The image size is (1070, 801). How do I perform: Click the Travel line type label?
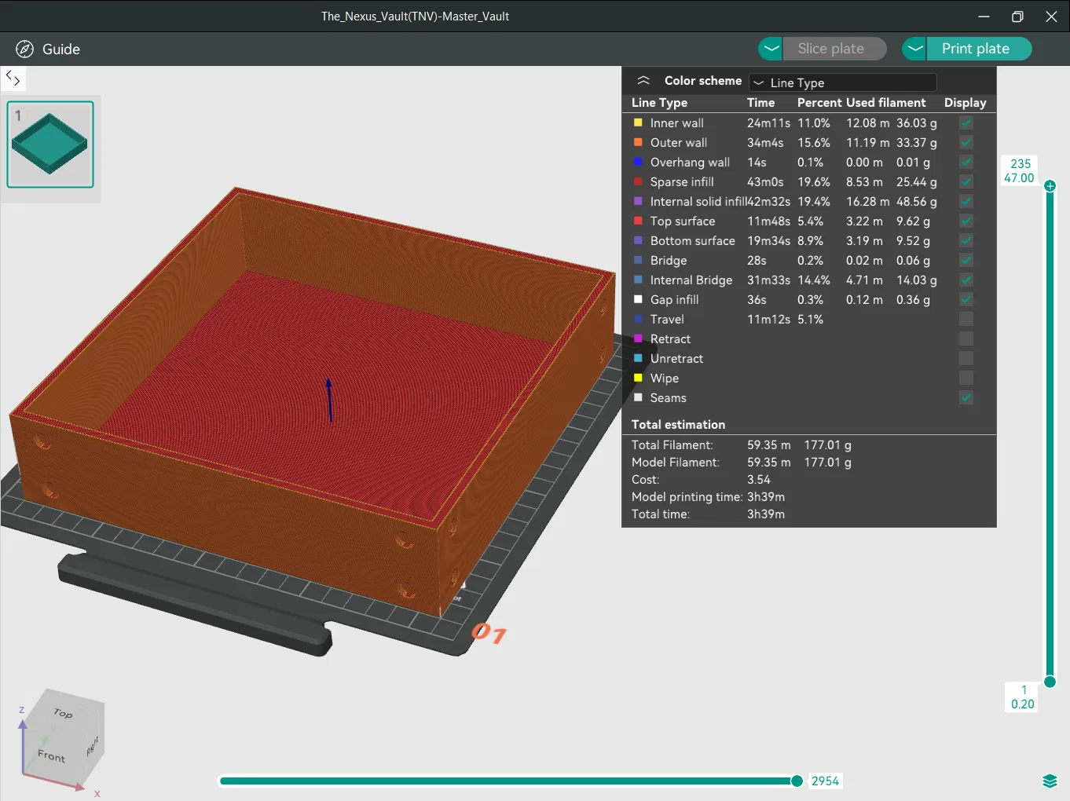667,320
